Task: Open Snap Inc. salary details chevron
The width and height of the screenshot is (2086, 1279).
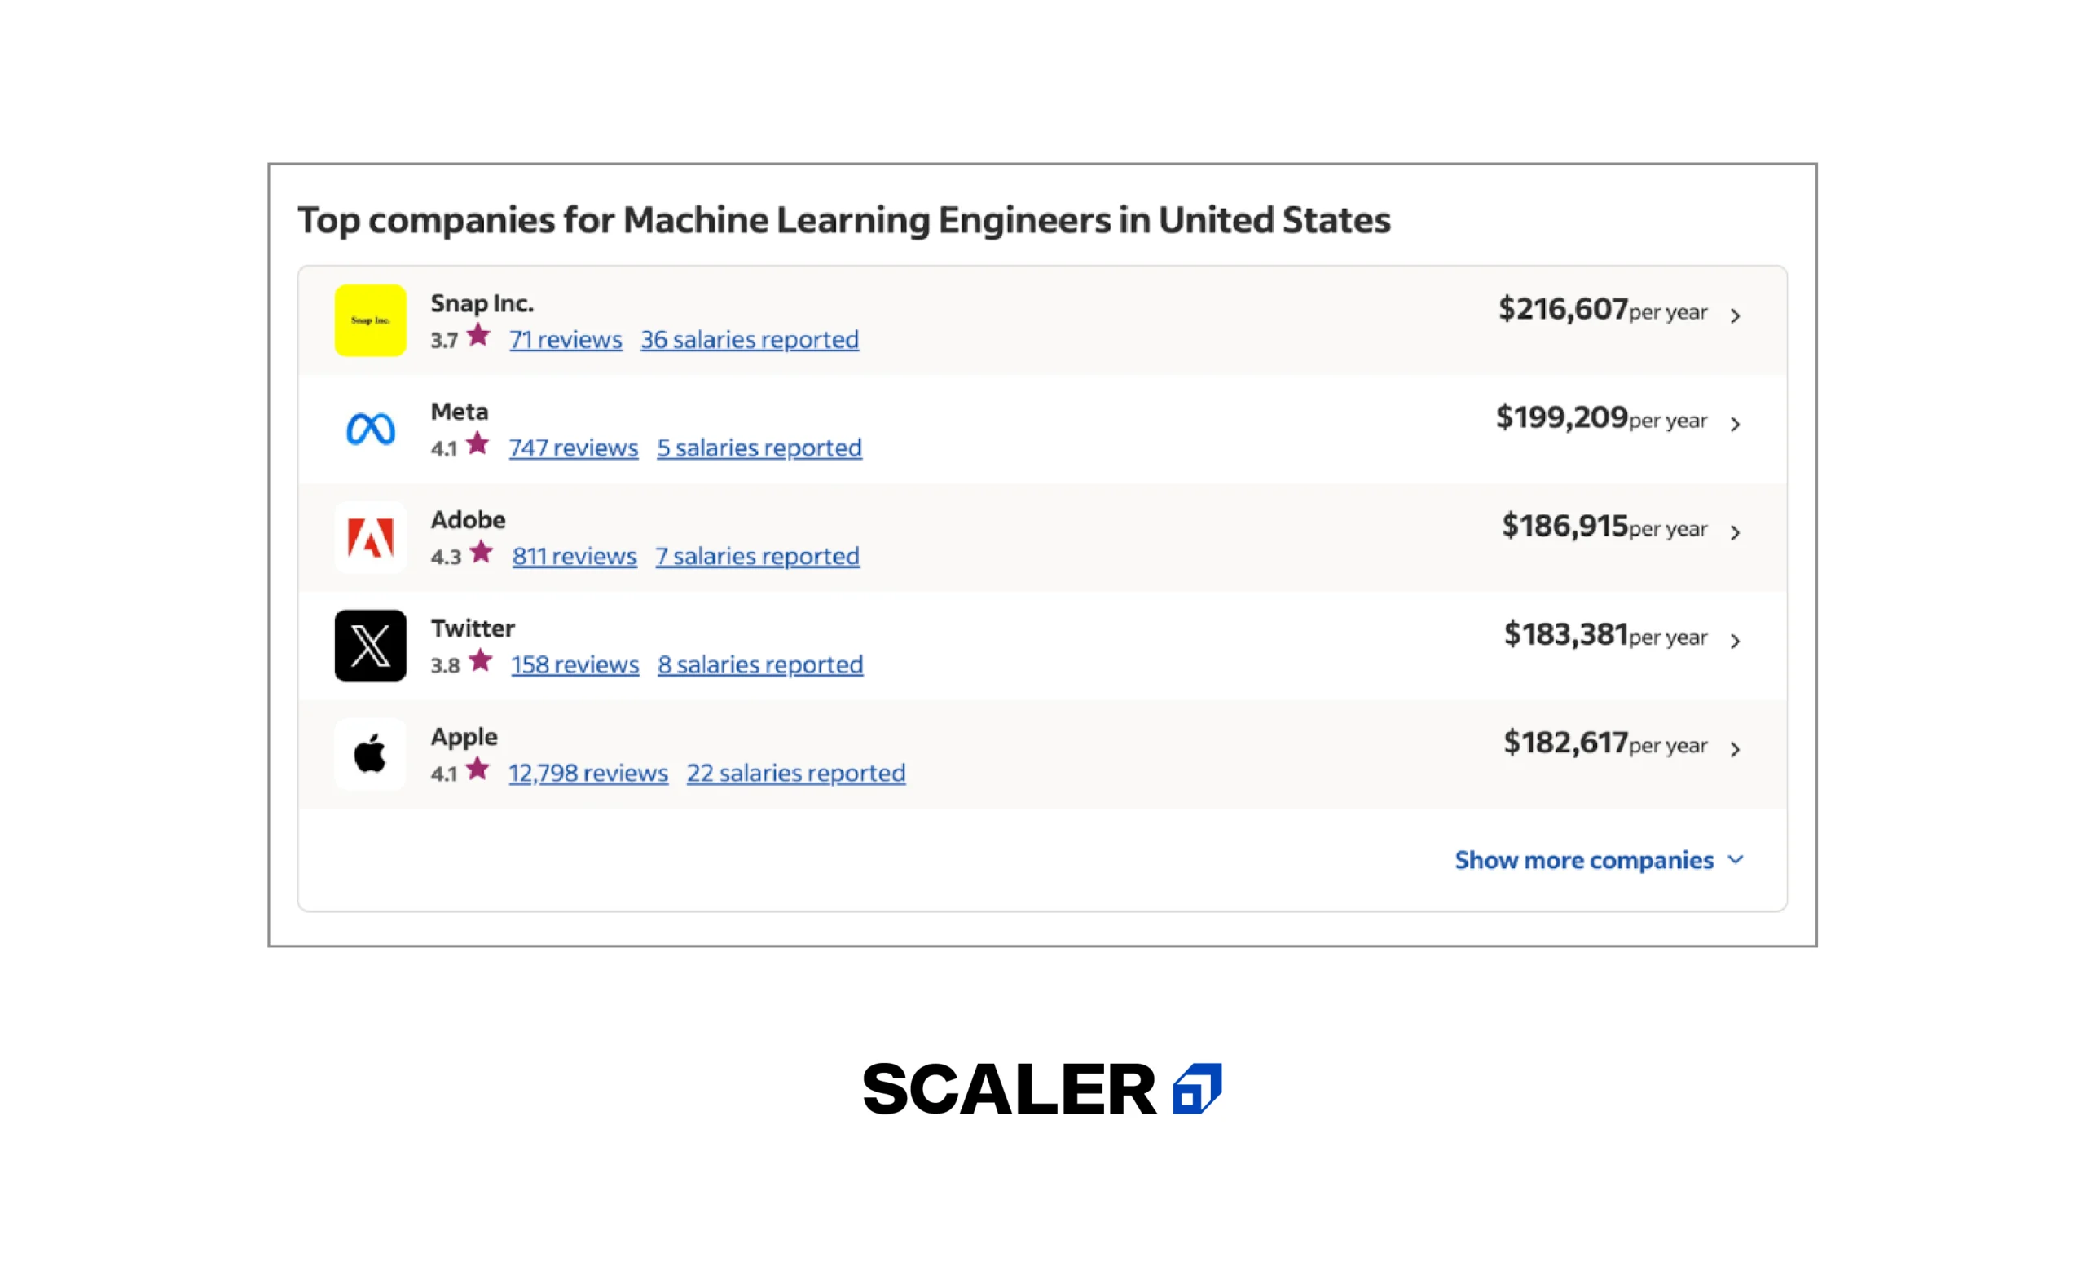Action: pos(1735,316)
